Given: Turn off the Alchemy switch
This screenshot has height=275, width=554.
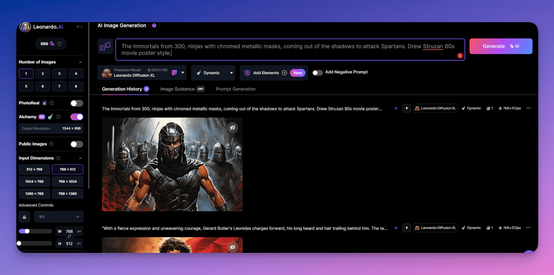Looking at the screenshot, I should tap(77, 117).
